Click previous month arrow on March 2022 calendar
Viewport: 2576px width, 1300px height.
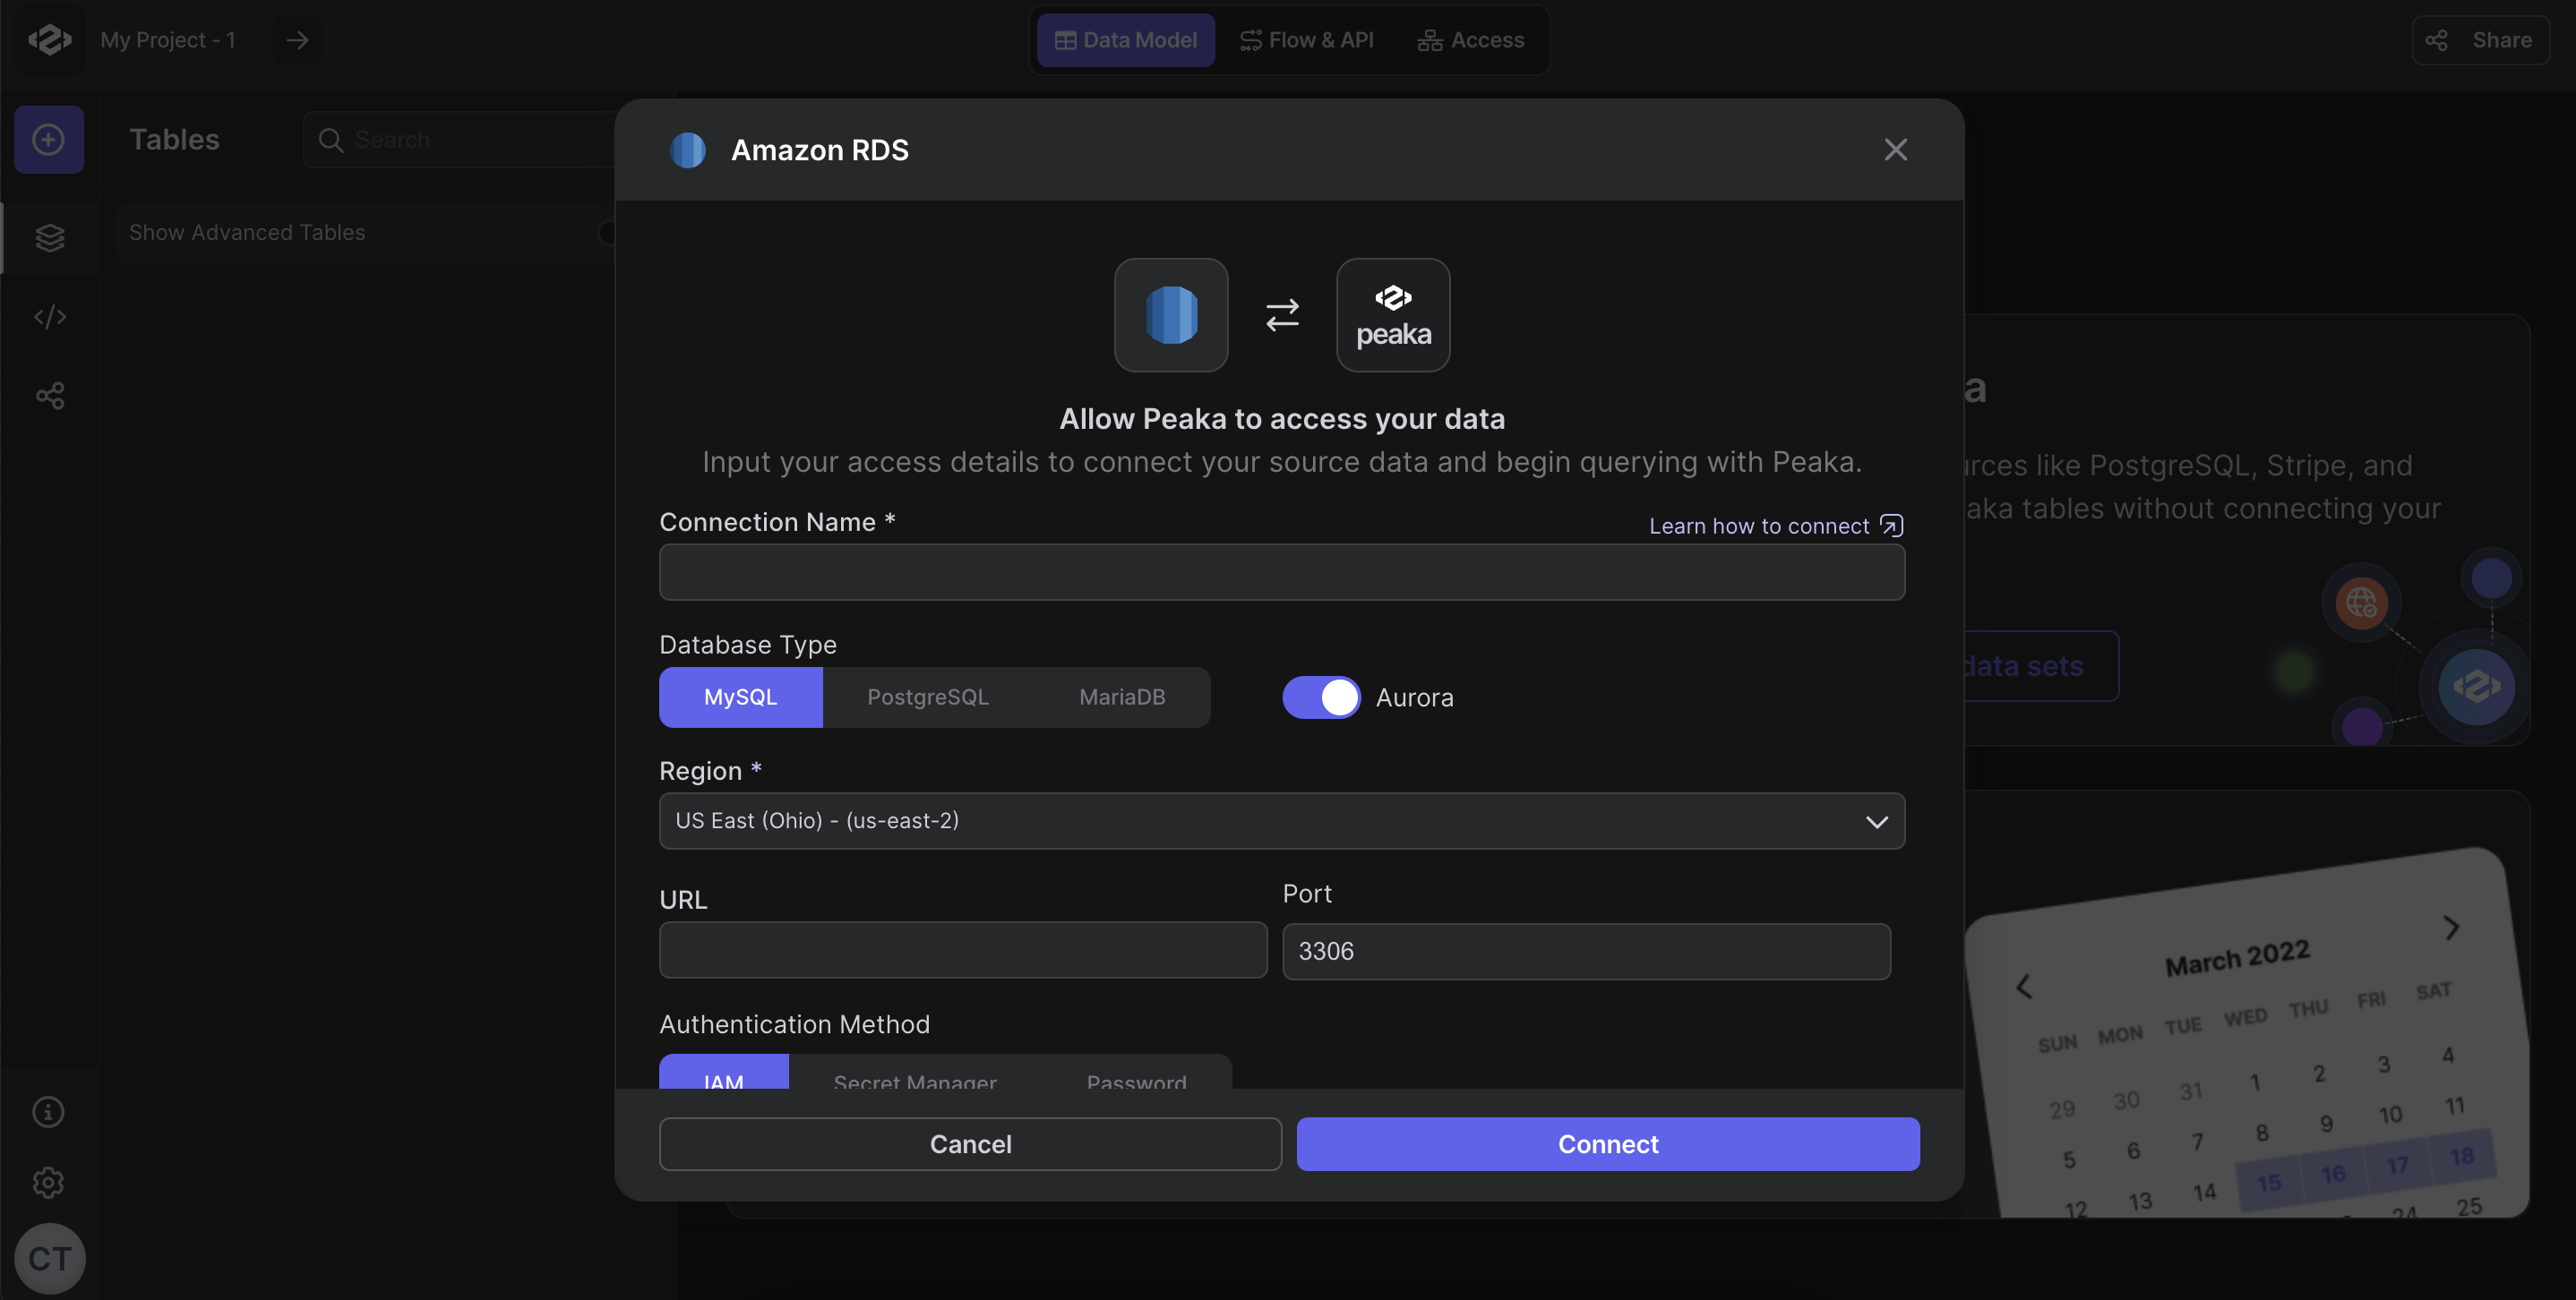2023,987
